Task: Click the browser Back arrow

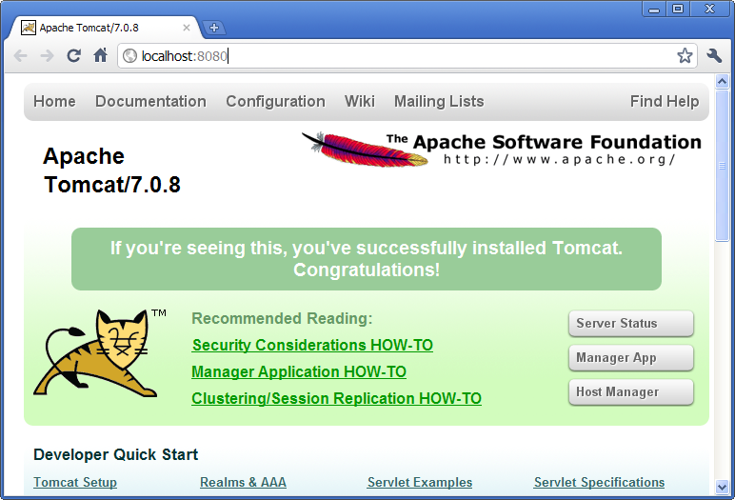Action: pos(20,56)
